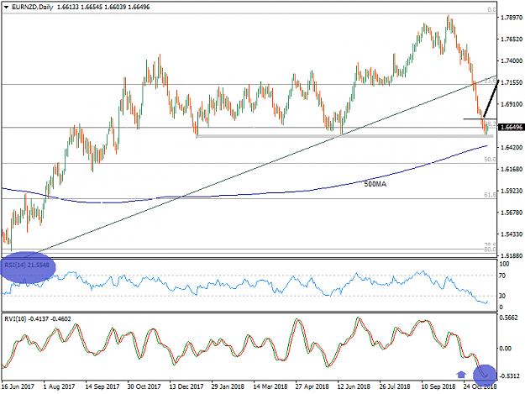Image resolution: width=525 pixels, height=394 pixels.
Task: Select the RVI 0.5662 scale label
Action: 508,318
